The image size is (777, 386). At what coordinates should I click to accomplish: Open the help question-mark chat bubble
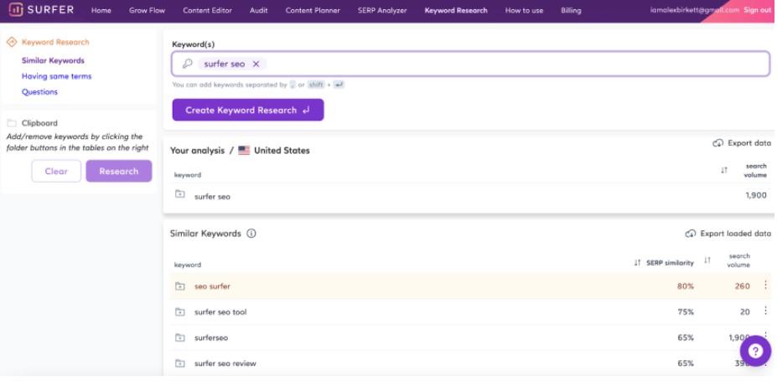click(755, 351)
